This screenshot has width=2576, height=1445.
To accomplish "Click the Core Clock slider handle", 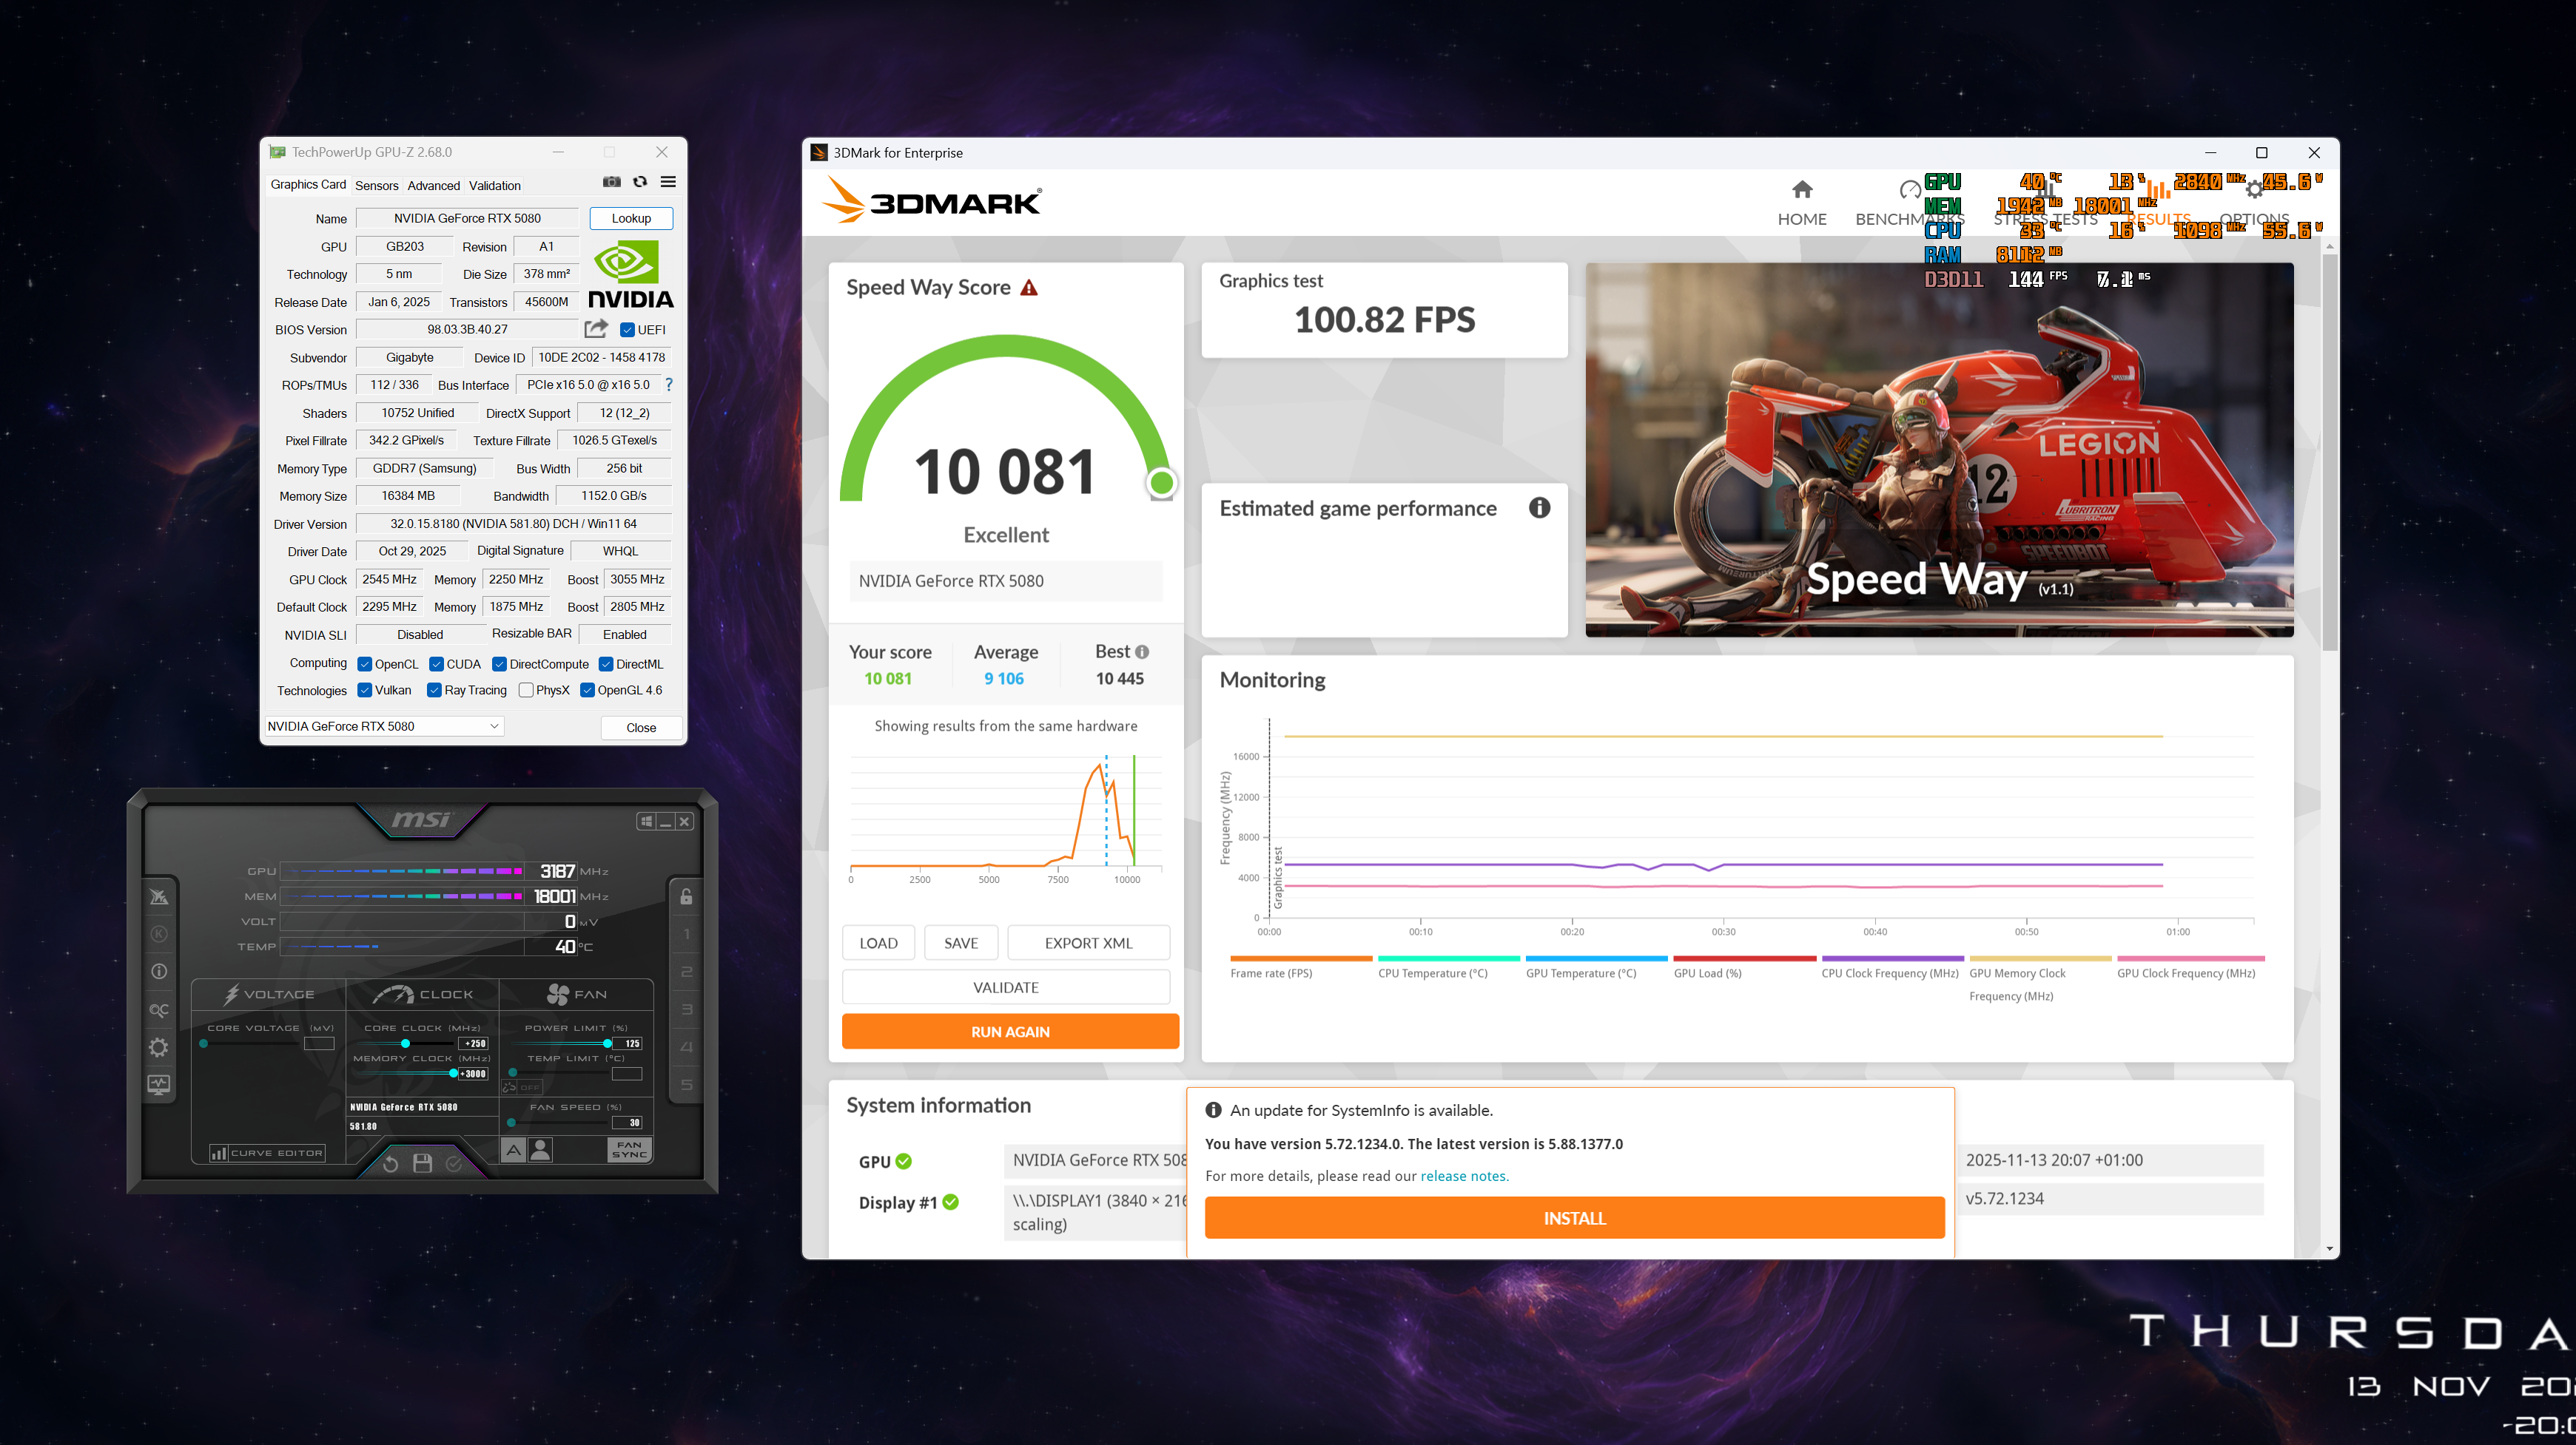I will pos(405,1043).
